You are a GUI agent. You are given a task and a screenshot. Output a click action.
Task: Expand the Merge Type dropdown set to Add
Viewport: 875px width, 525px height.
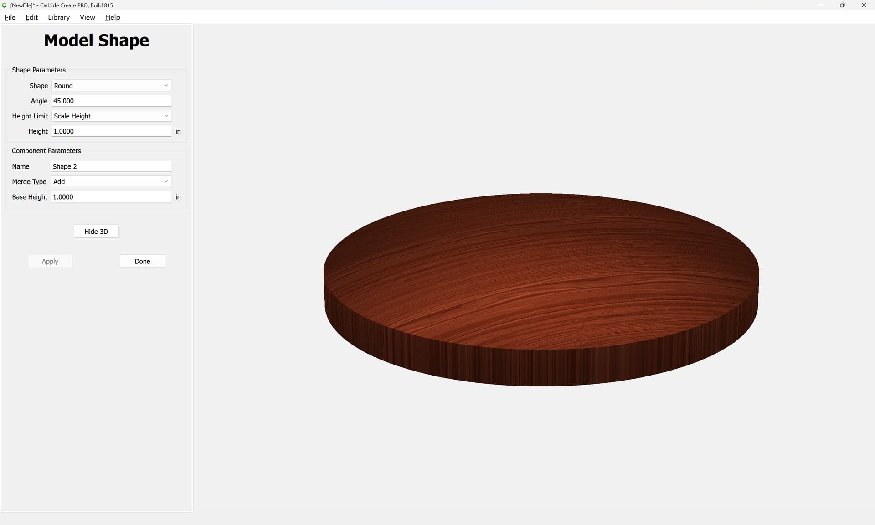(111, 181)
